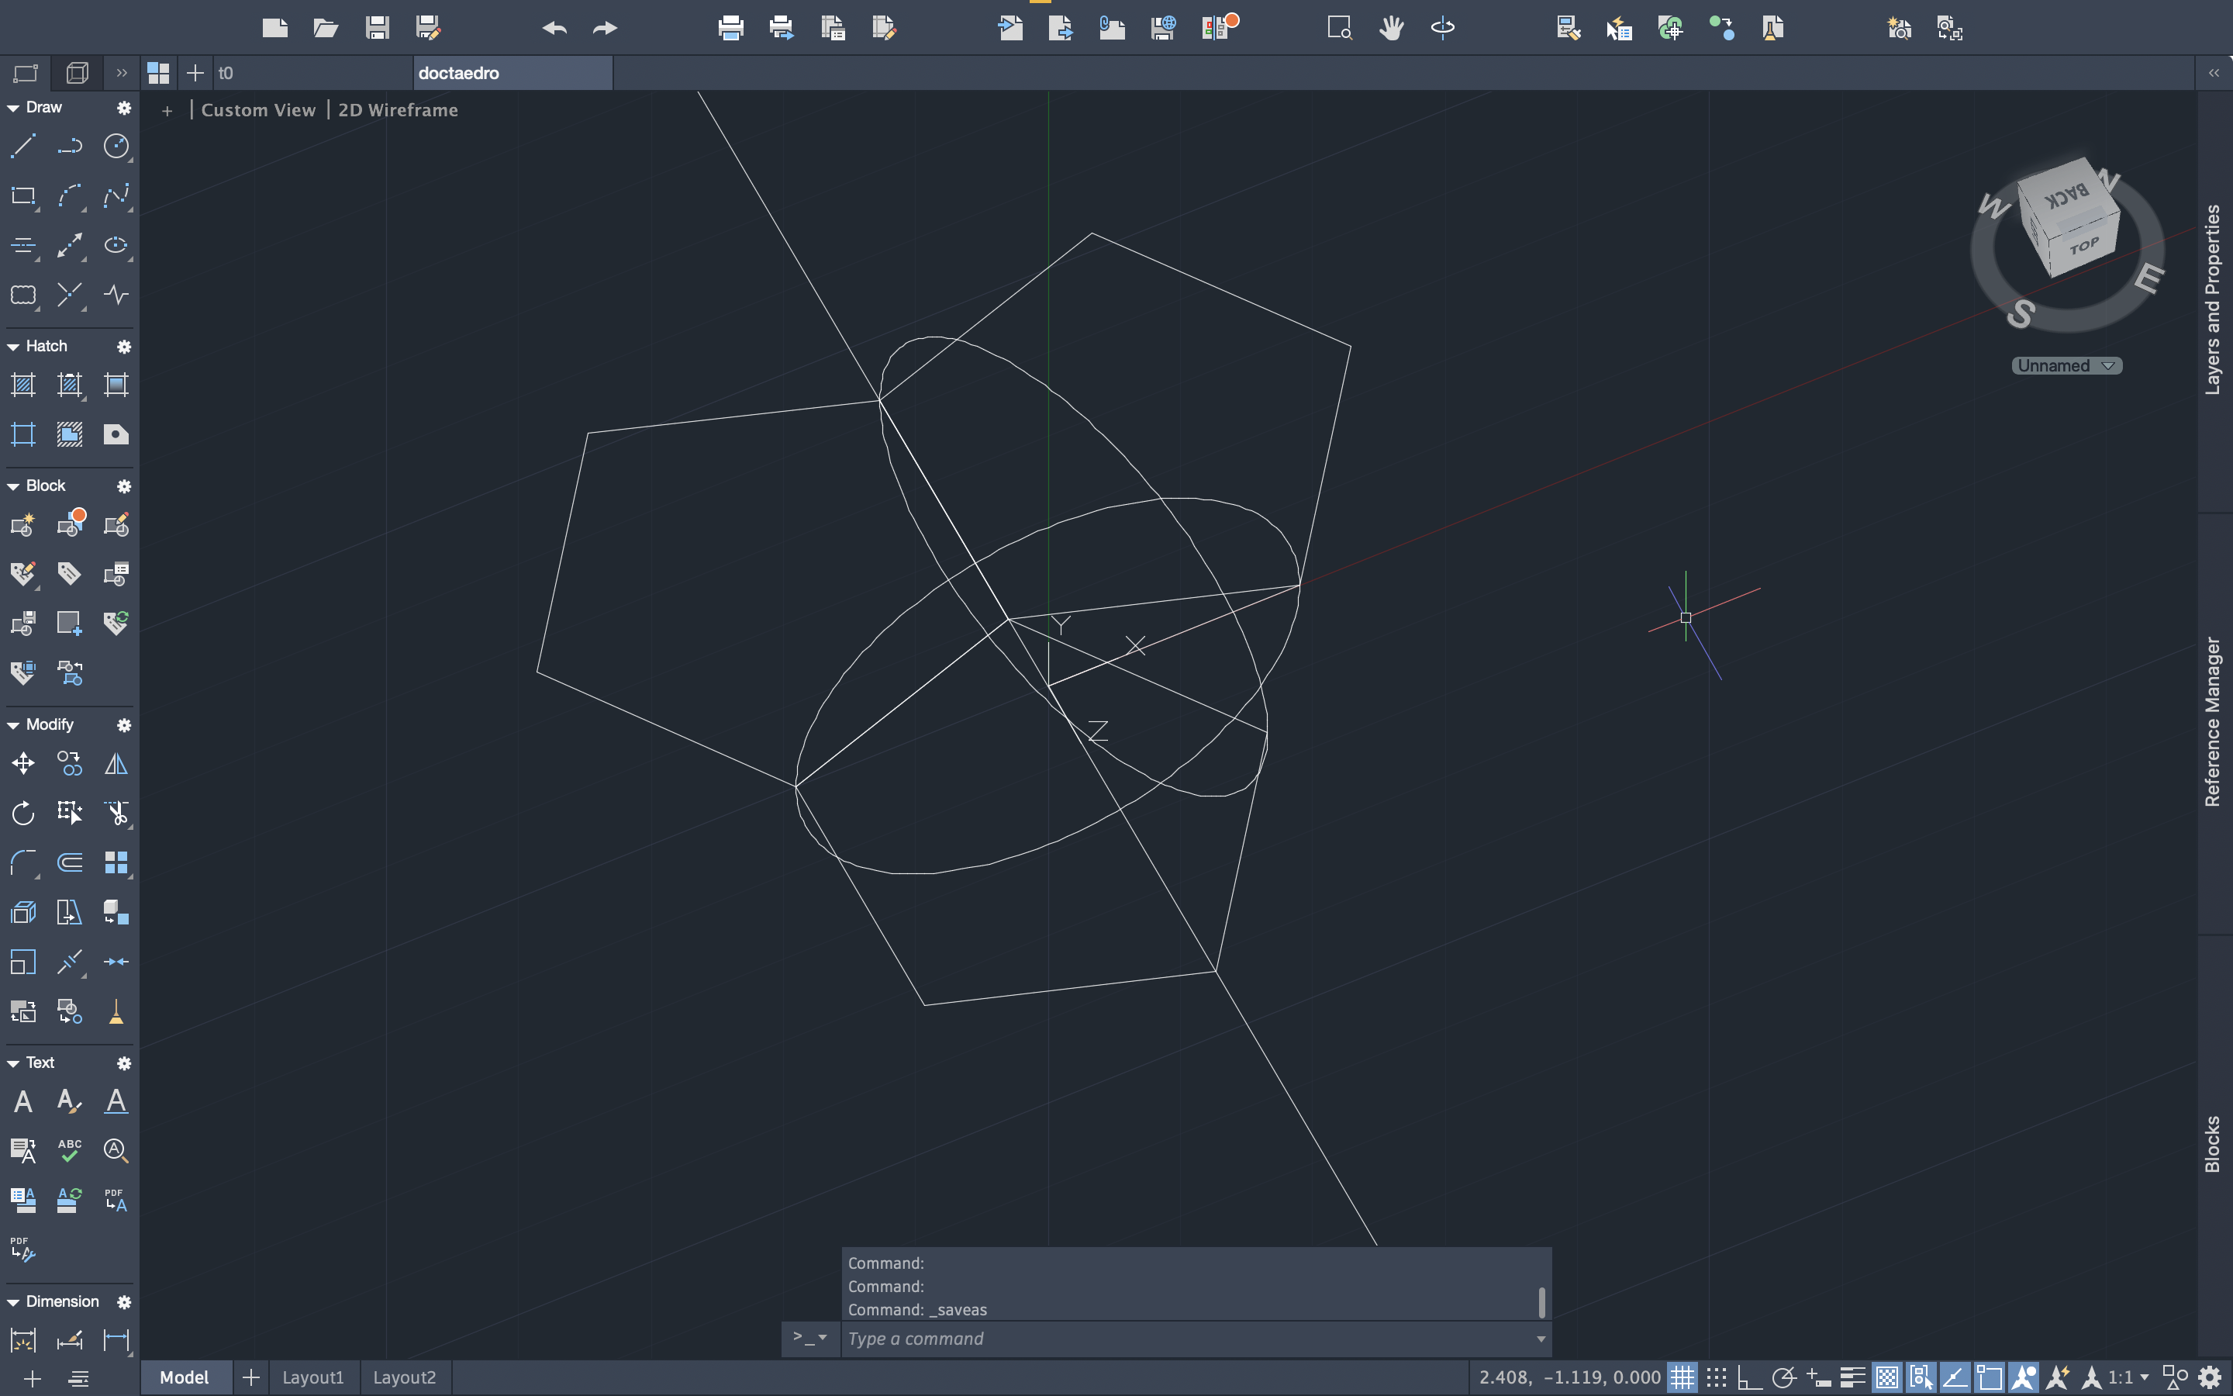The width and height of the screenshot is (2233, 1396).
Task: Select the Spline draw tool
Action: [116, 195]
